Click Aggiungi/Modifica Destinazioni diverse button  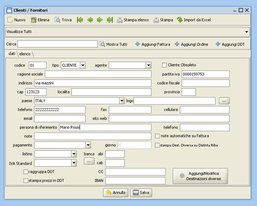[x=200, y=176]
